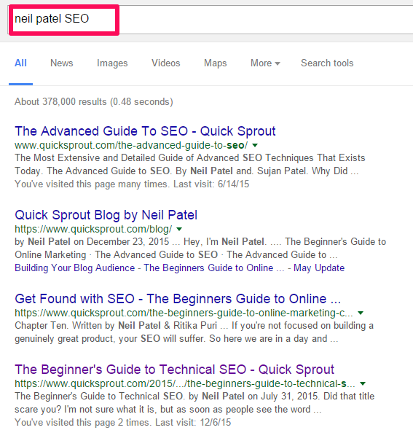Switch to the Images tab

pos(112,63)
